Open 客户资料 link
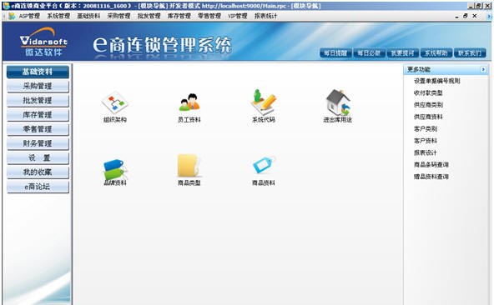494x305 pixels. [x=426, y=141]
